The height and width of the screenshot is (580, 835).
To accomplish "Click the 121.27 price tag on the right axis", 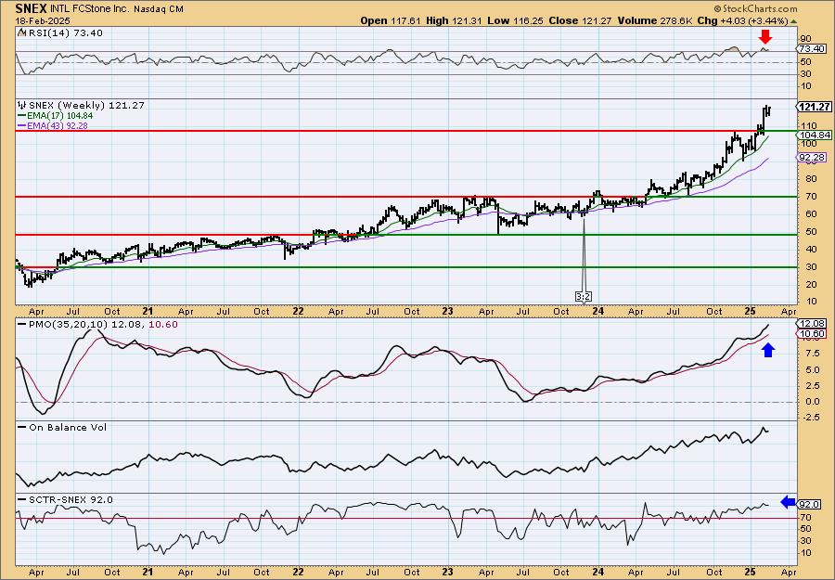I will (x=815, y=107).
